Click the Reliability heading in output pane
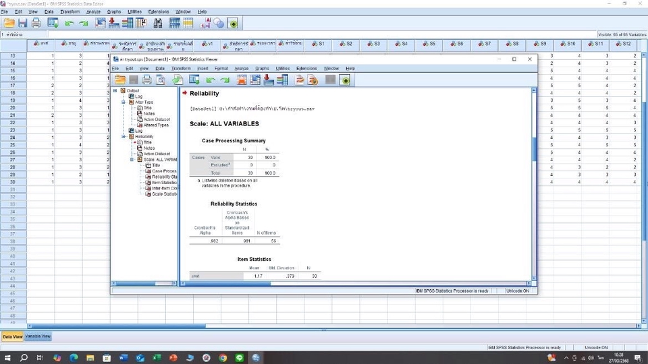 tap(204, 93)
